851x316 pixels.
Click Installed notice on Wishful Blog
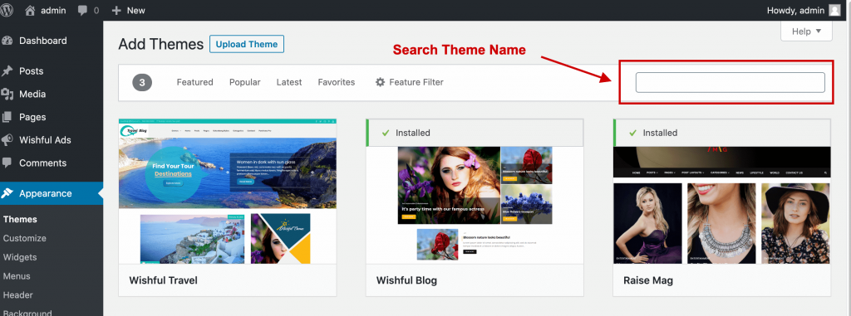coord(475,133)
